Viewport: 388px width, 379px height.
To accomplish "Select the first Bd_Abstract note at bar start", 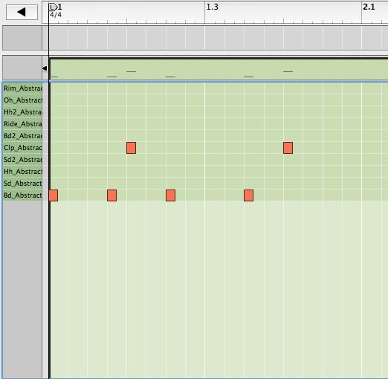I will click(54, 195).
